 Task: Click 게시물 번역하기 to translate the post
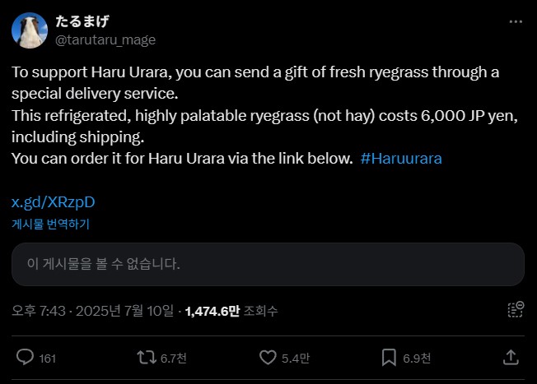50,223
